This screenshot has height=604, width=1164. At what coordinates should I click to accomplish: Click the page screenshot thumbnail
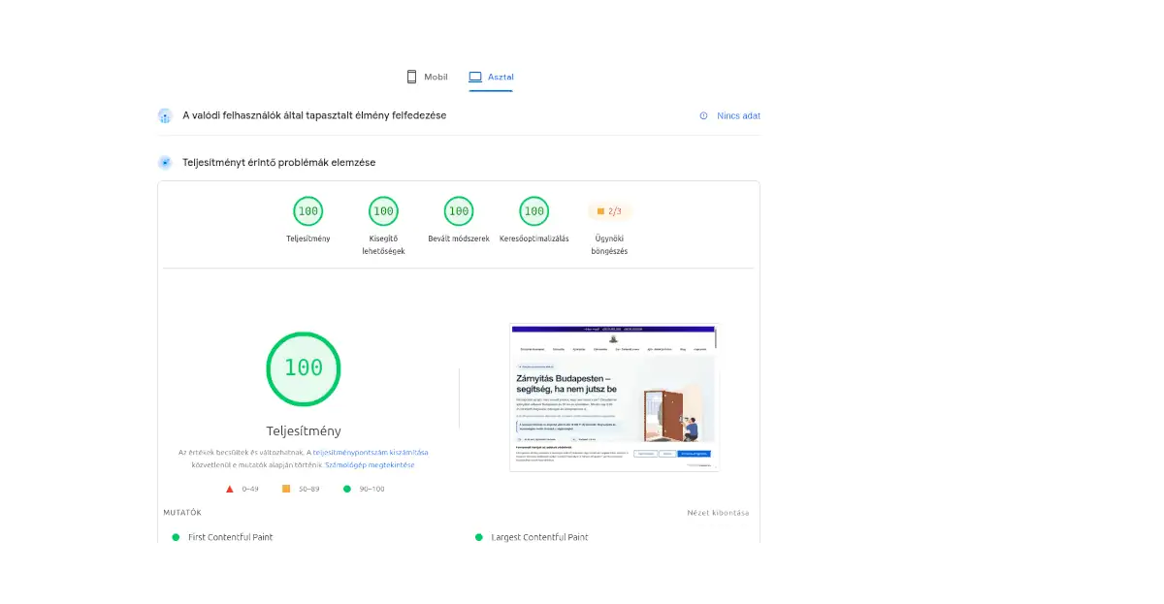pos(613,397)
